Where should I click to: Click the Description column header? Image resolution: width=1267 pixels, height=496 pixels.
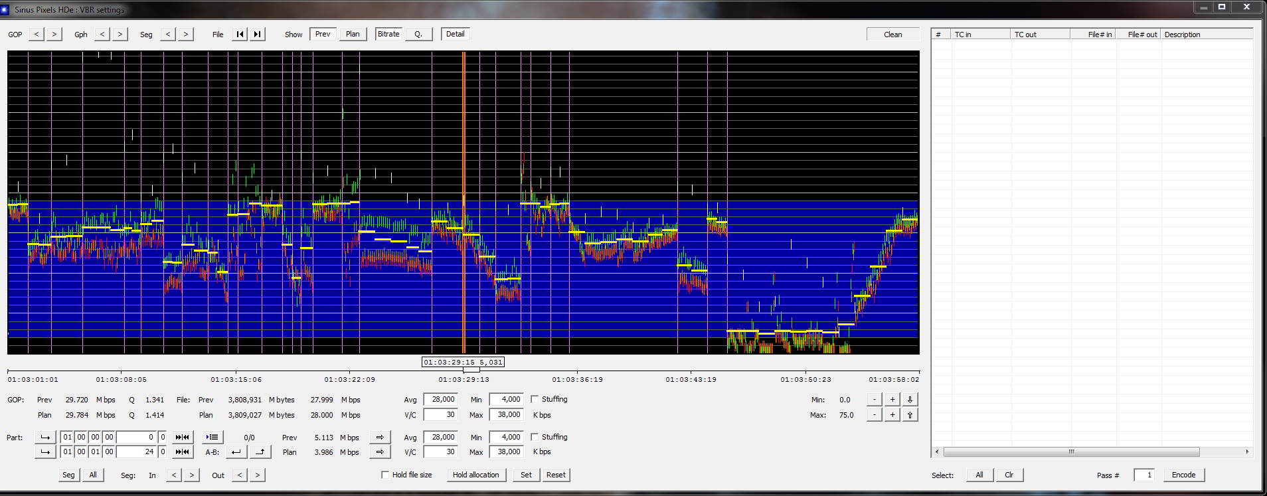coord(1207,35)
